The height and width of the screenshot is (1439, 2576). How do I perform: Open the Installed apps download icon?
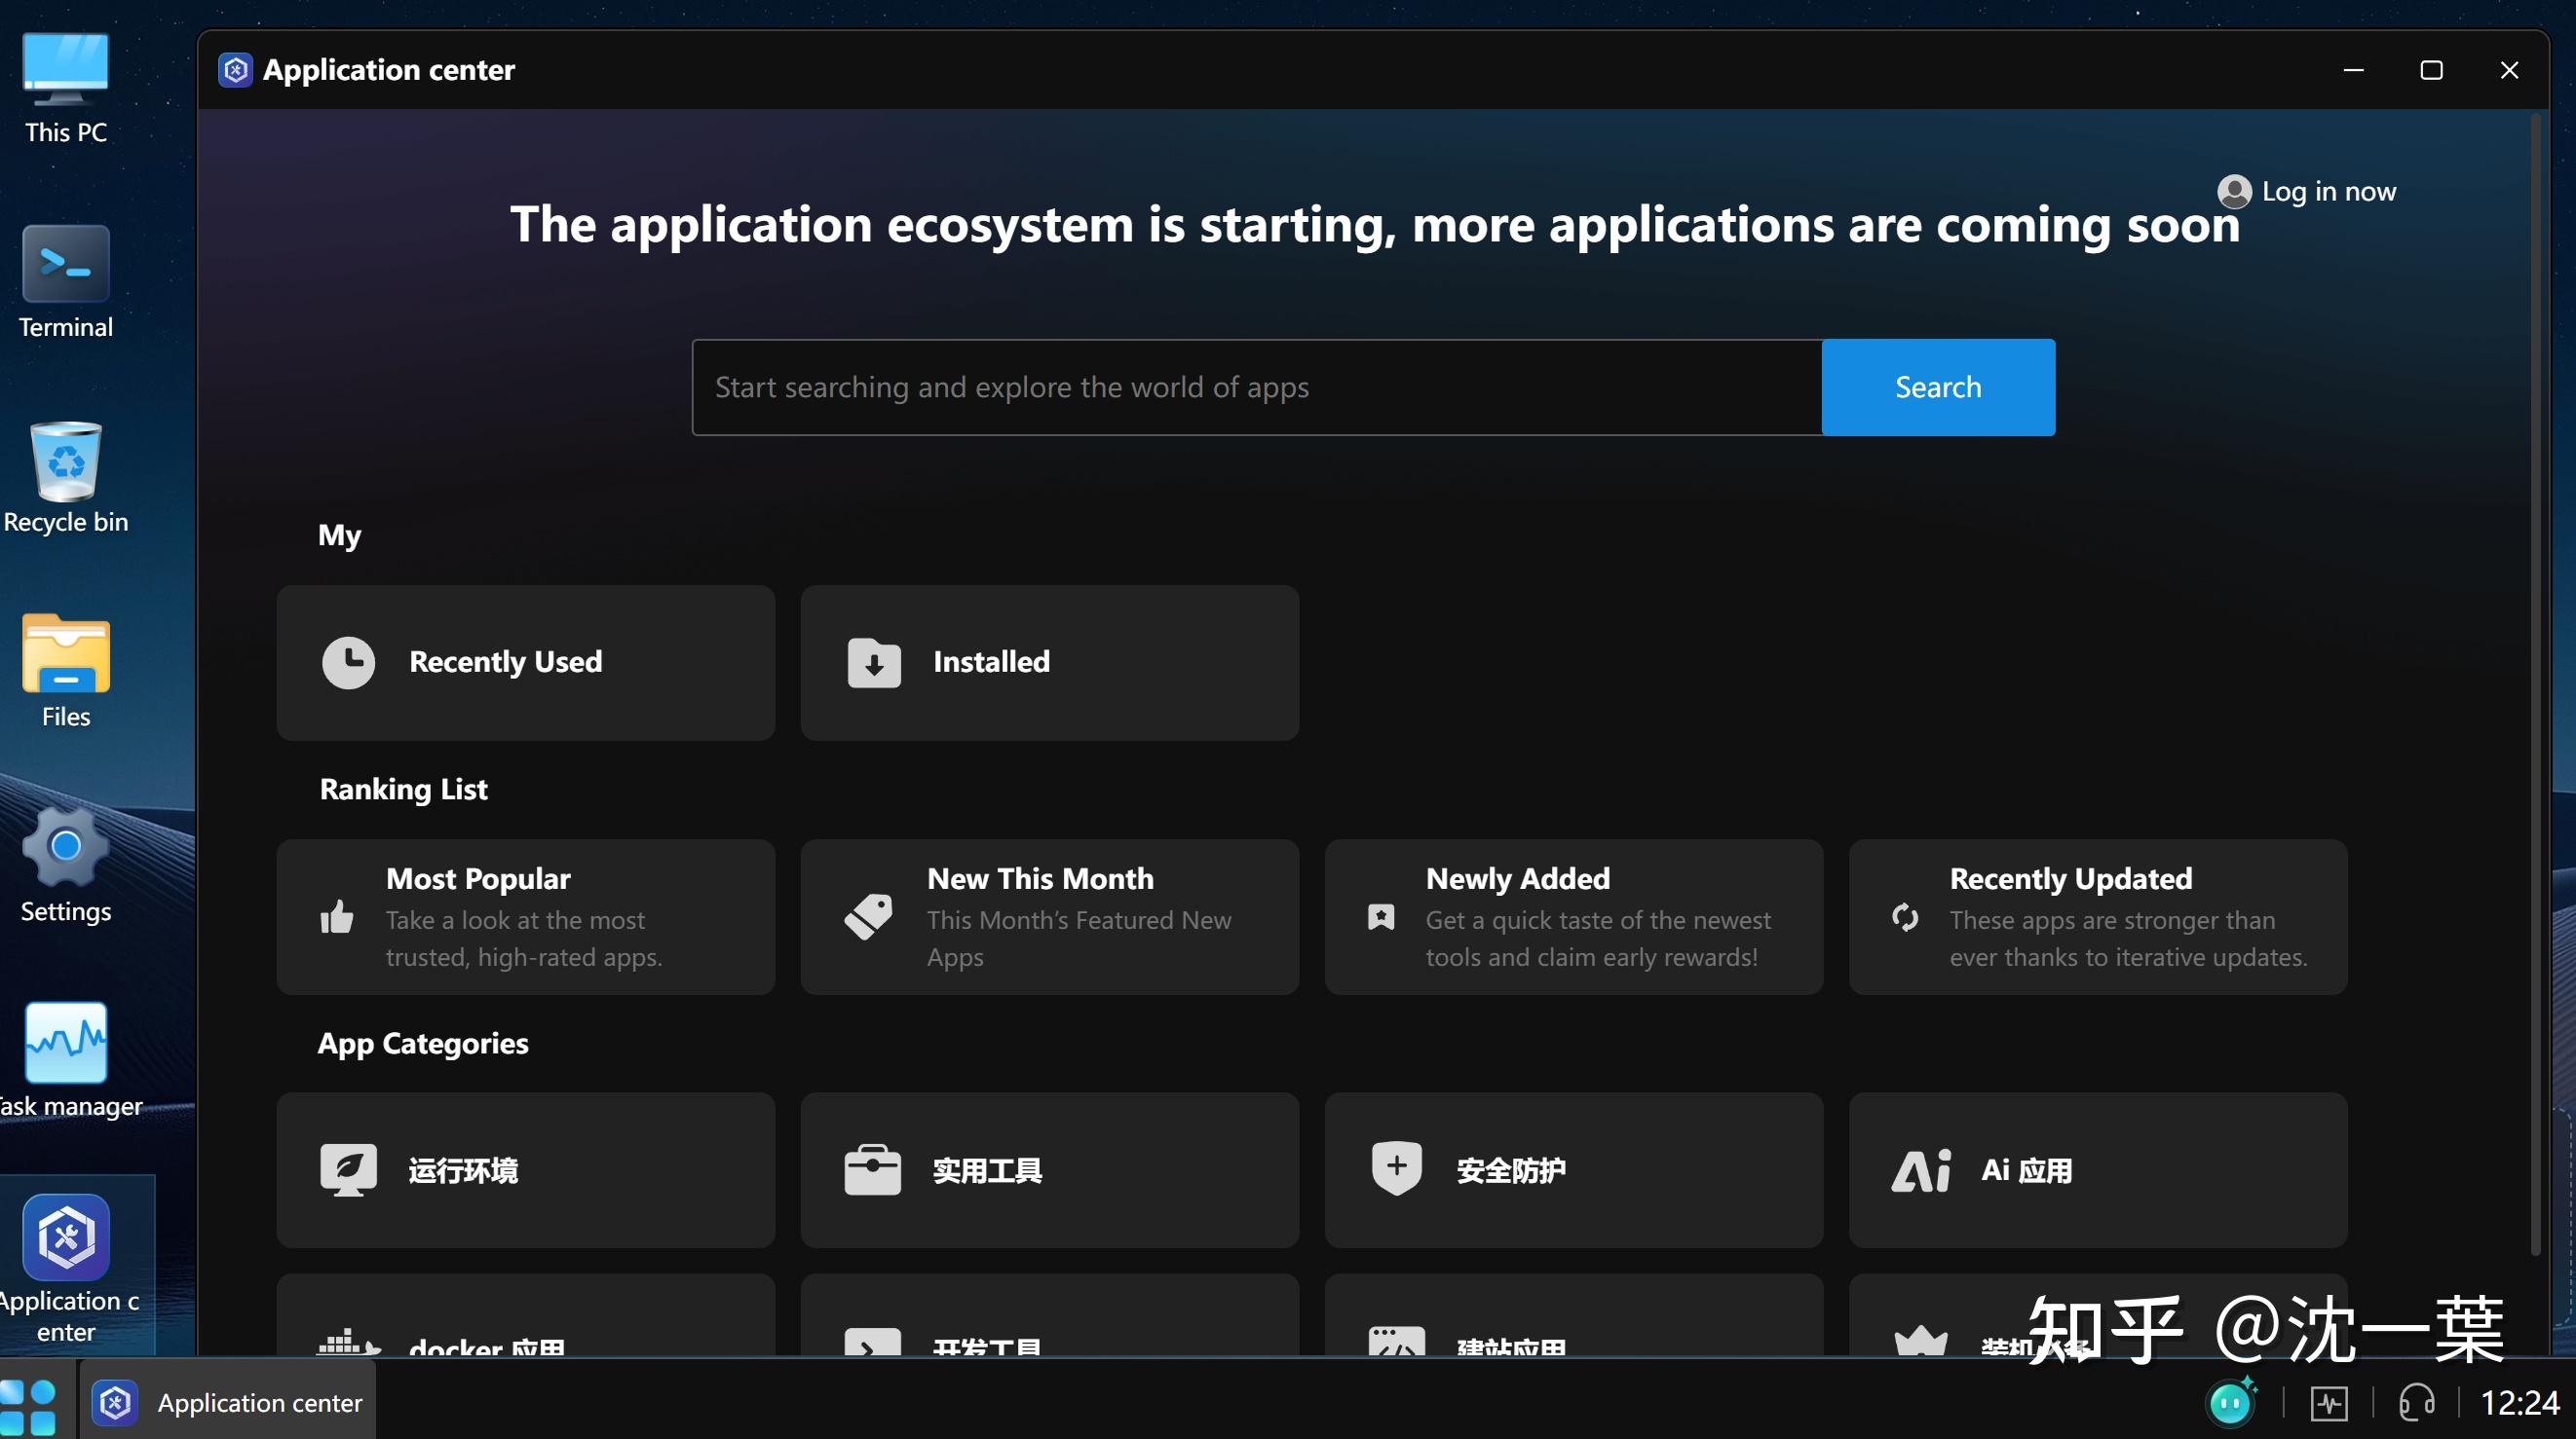pos(874,662)
